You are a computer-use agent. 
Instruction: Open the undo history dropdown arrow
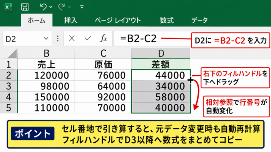point(51,7)
